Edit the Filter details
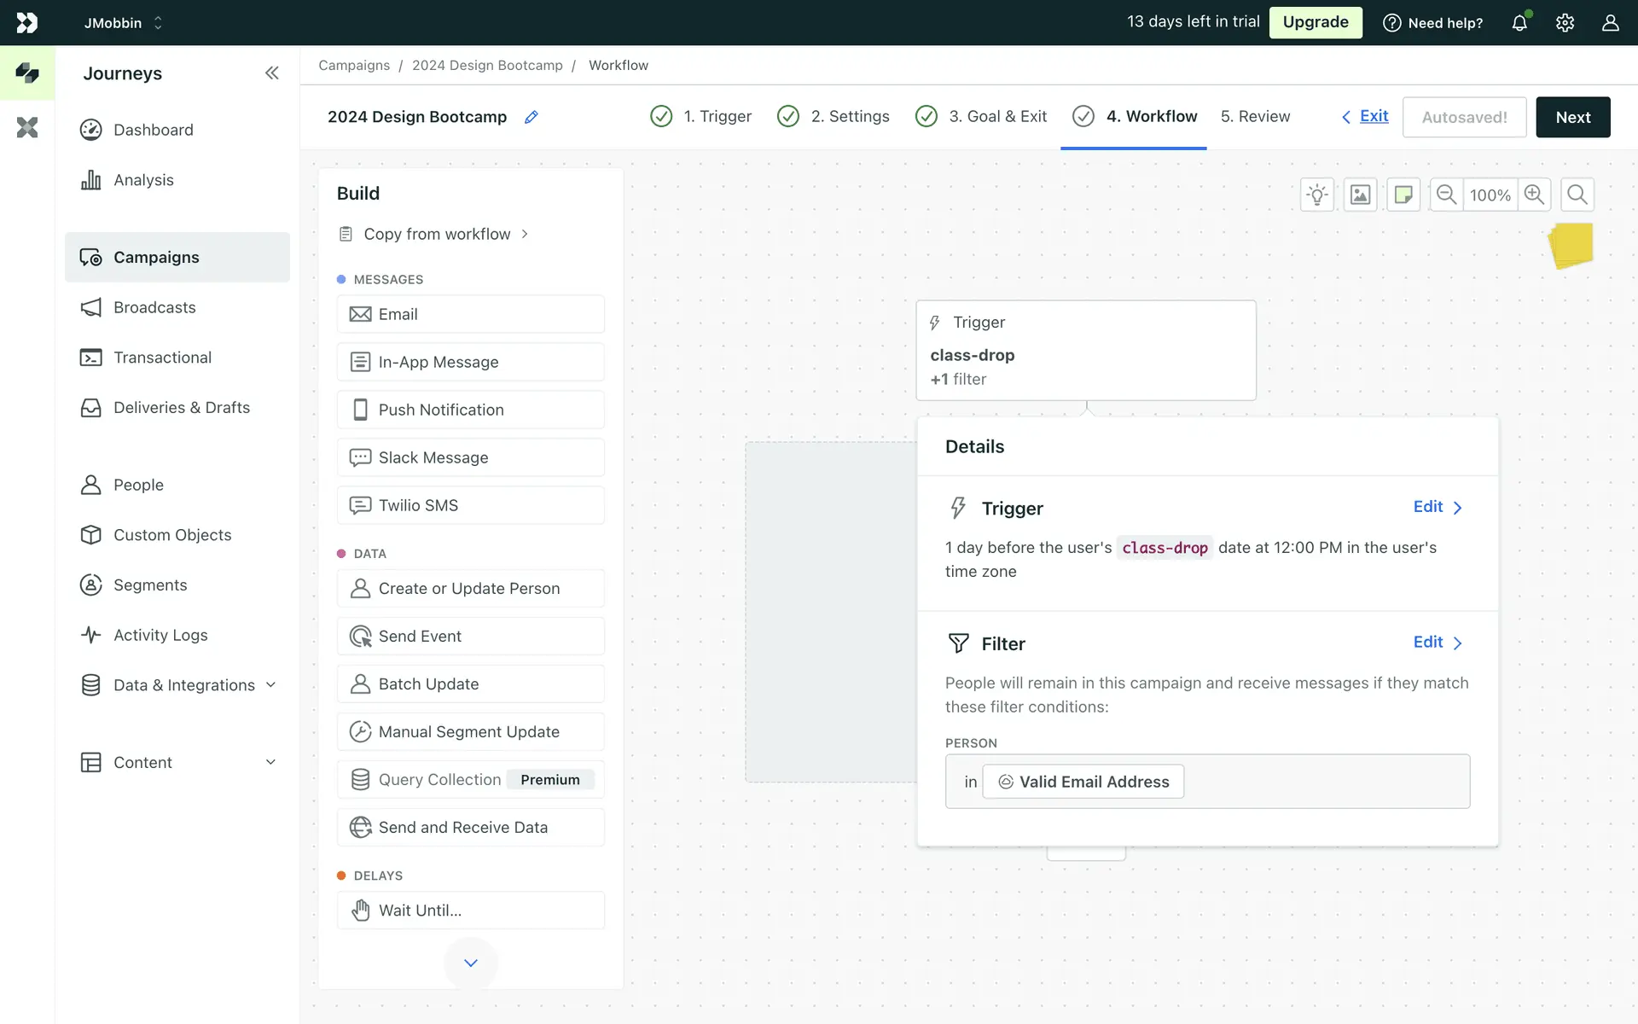The width and height of the screenshot is (1638, 1024). (x=1437, y=643)
